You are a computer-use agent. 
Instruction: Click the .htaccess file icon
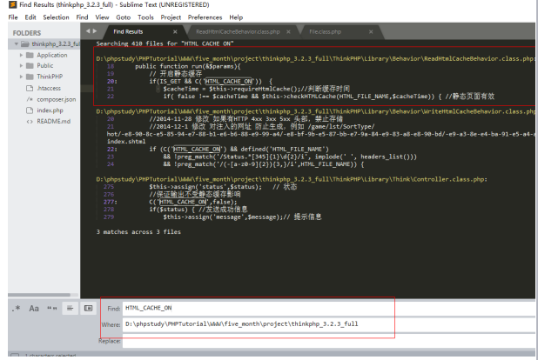(30, 88)
